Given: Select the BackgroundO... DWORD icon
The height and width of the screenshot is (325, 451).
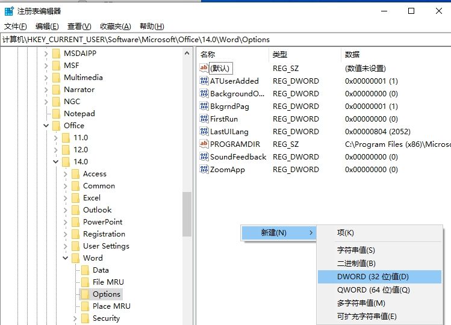Looking at the screenshot, I should [204, 93].
